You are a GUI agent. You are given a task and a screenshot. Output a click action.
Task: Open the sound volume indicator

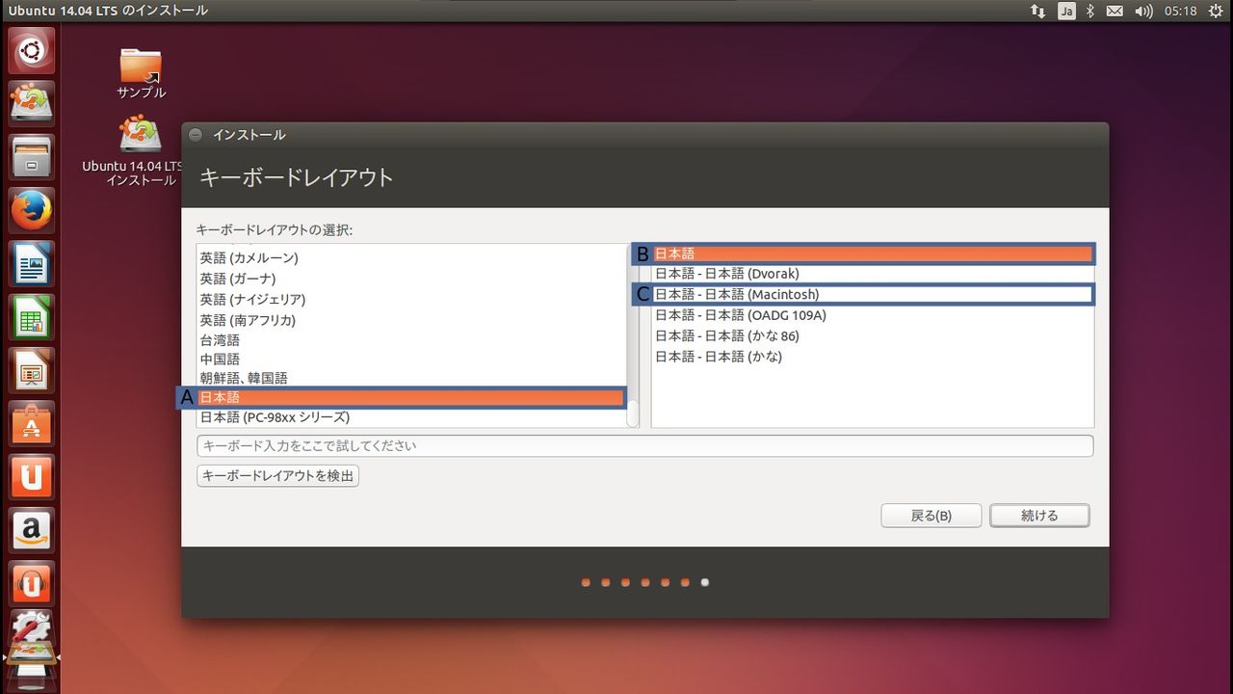[1143, 11]
